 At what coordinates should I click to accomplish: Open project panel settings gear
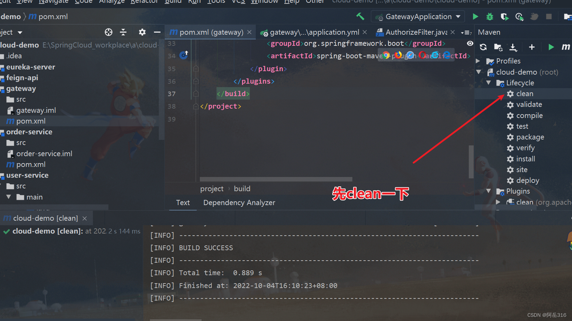point(142,32)
